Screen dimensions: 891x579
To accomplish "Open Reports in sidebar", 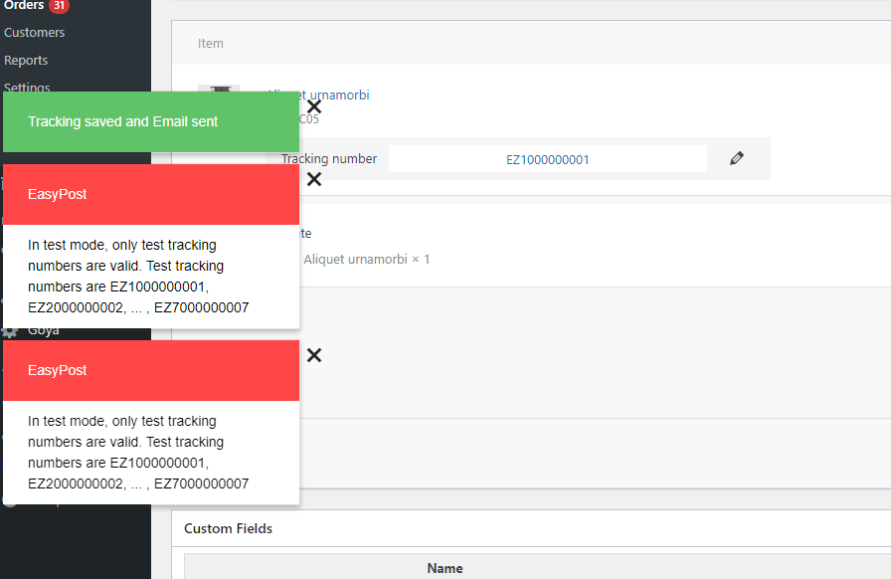I will (26, 61).
